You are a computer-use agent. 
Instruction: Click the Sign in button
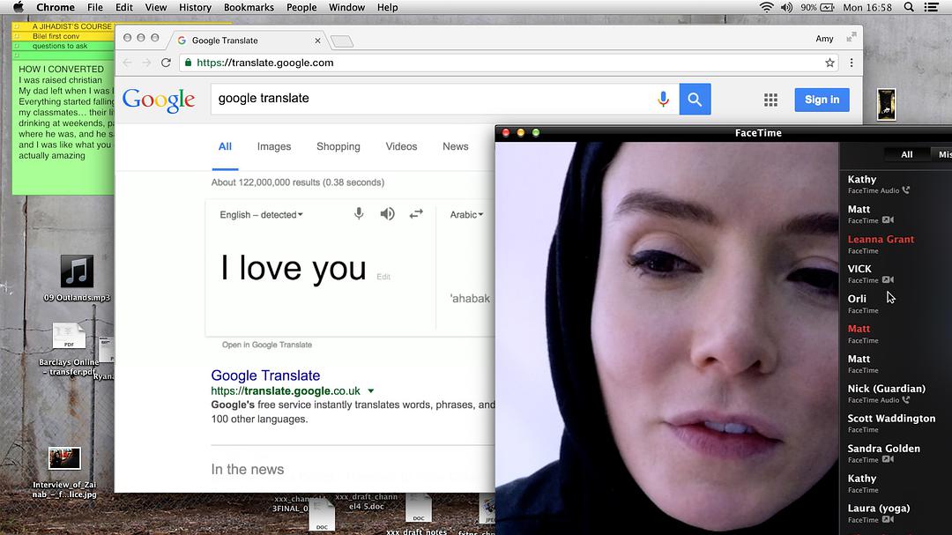pos(822,99)
